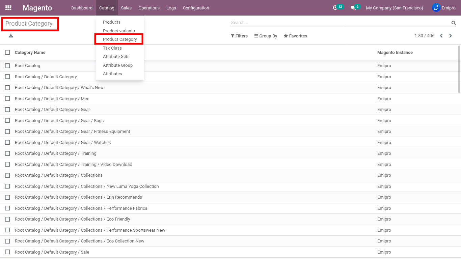Open the Logs menu
Screen dimensions: 461x259
click(x=171, y=8)
